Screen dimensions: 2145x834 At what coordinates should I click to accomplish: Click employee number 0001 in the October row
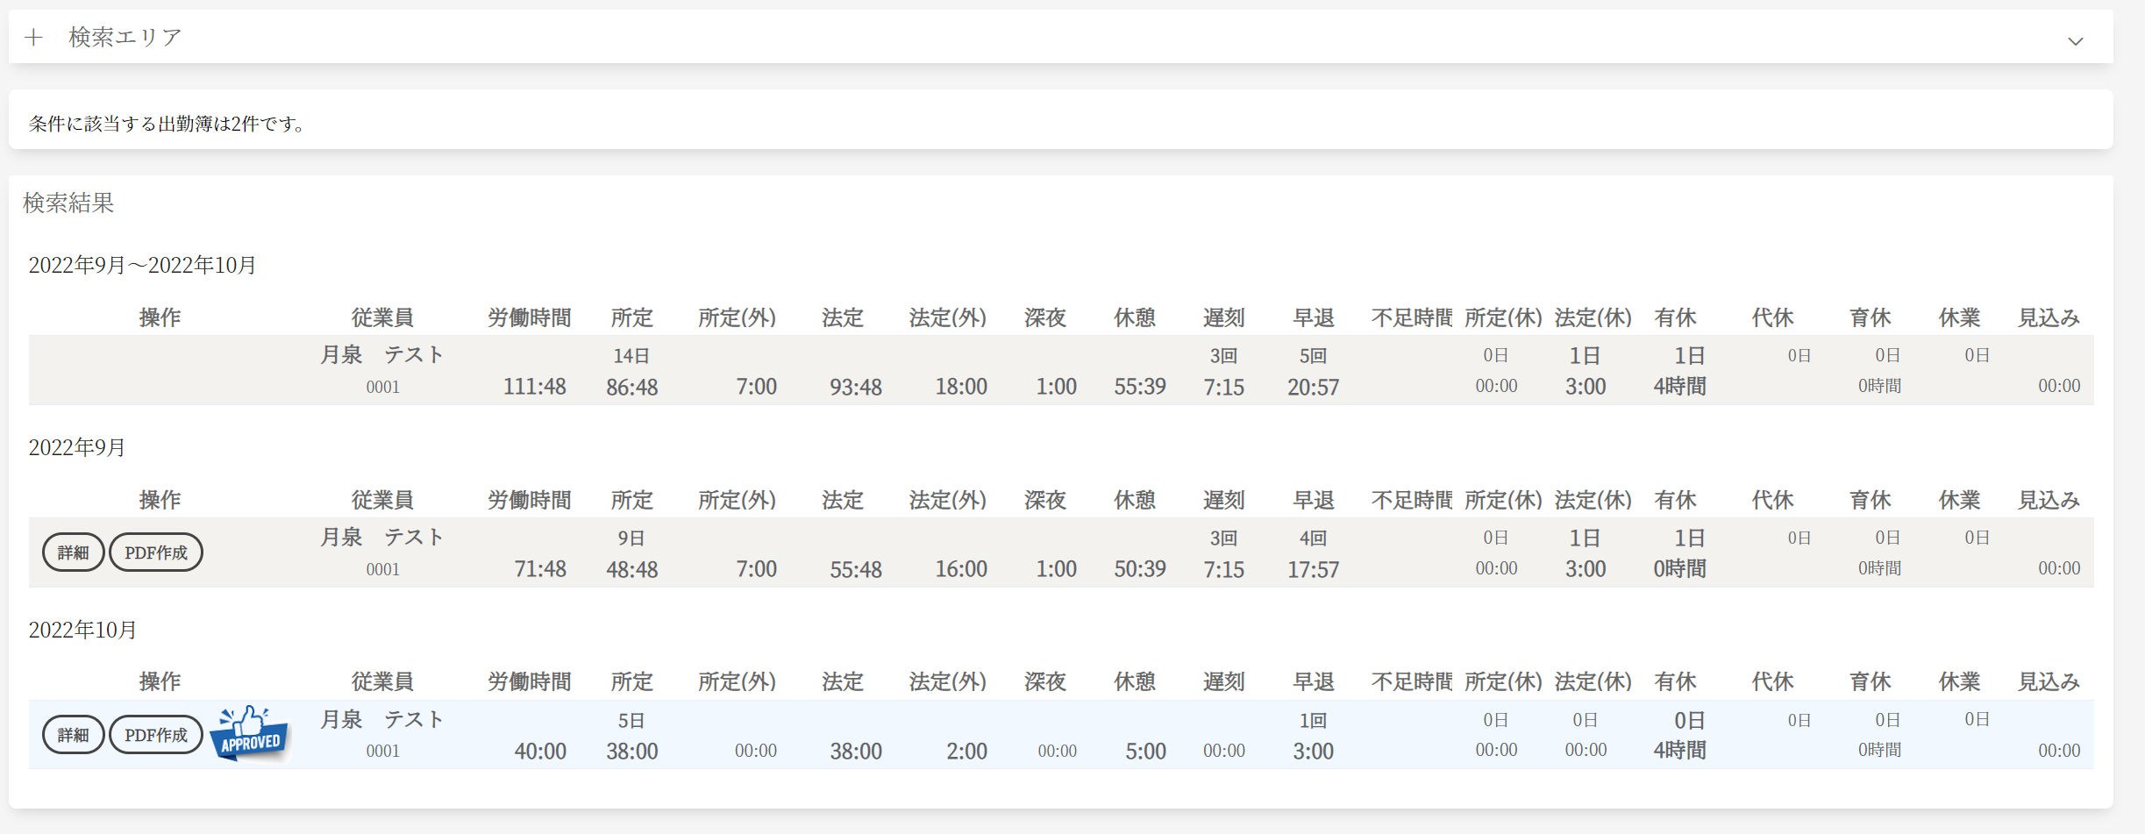click(382, 752)
